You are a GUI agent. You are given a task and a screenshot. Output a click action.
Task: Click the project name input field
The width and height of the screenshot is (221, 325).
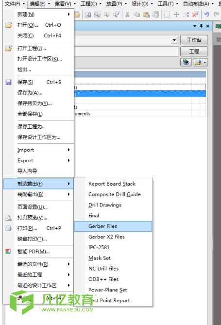click(126, 51)
